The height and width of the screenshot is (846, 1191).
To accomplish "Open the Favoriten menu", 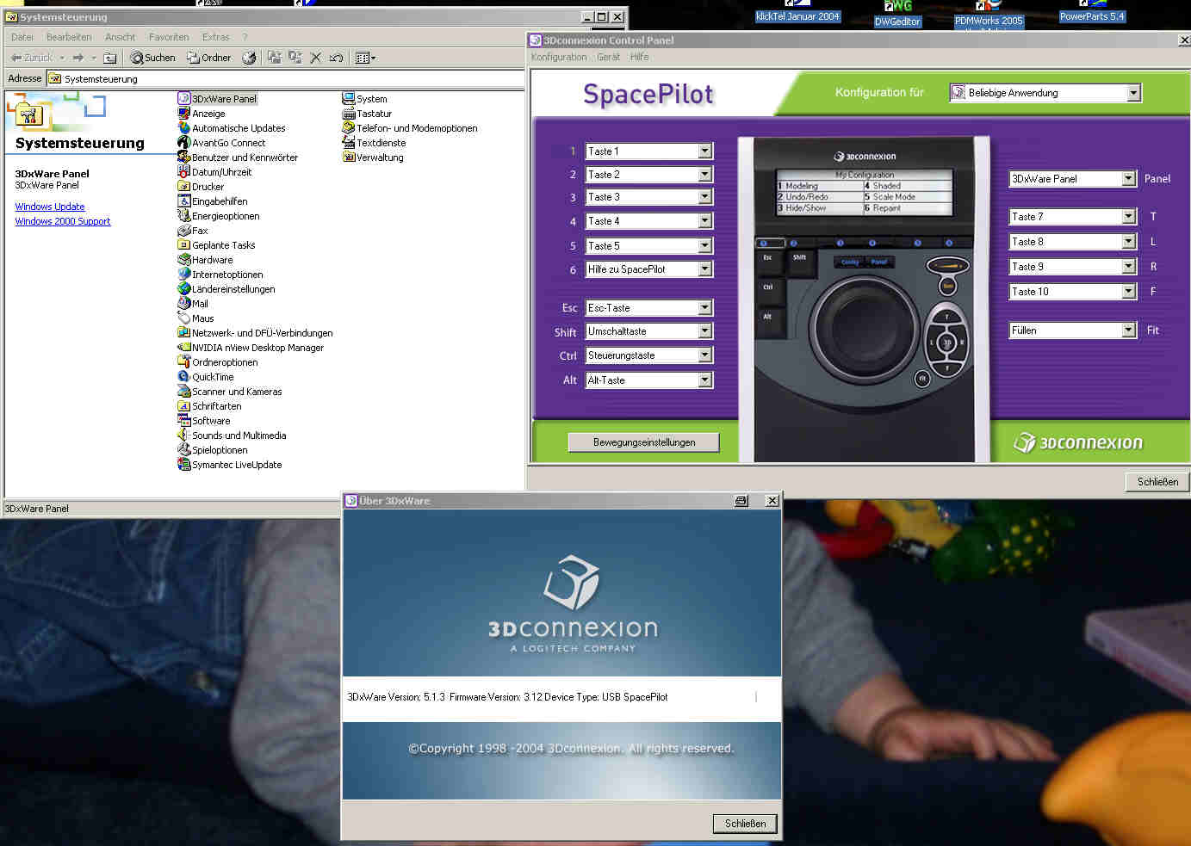I will point(169,37).
